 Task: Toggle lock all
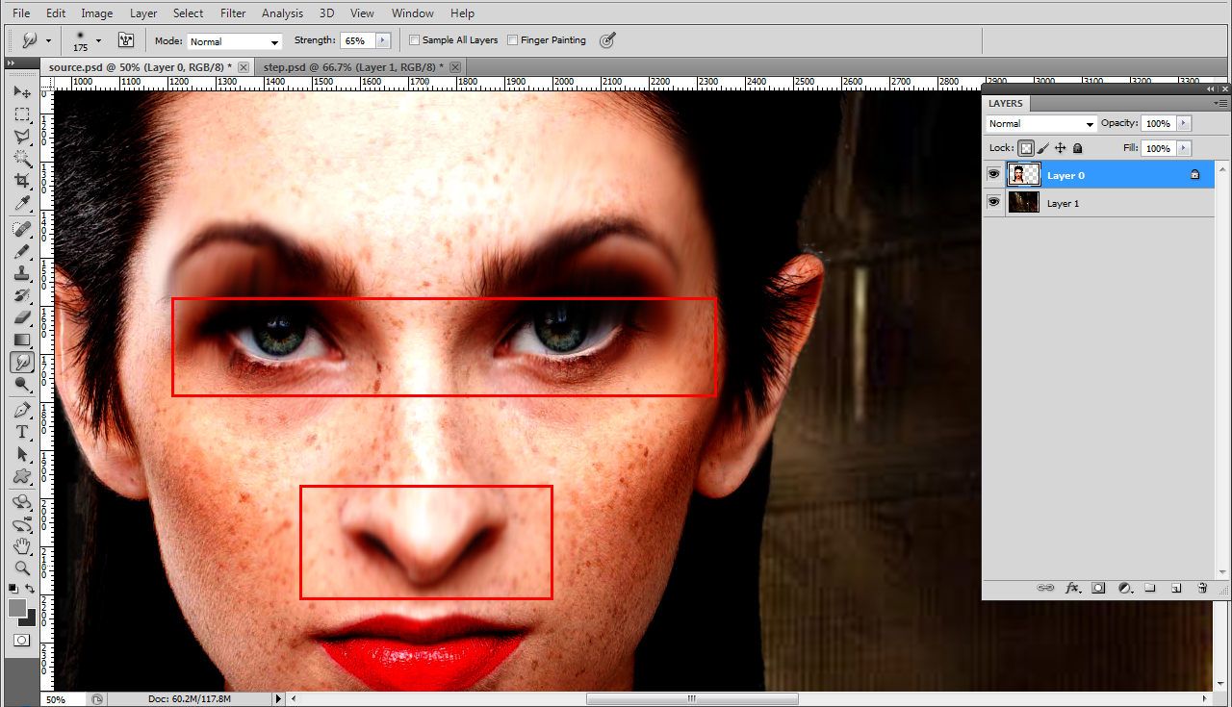coord(1078,148)
